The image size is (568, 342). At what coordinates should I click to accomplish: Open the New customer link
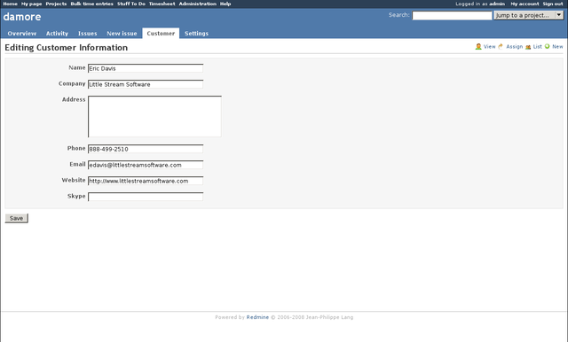coord(557,47)
